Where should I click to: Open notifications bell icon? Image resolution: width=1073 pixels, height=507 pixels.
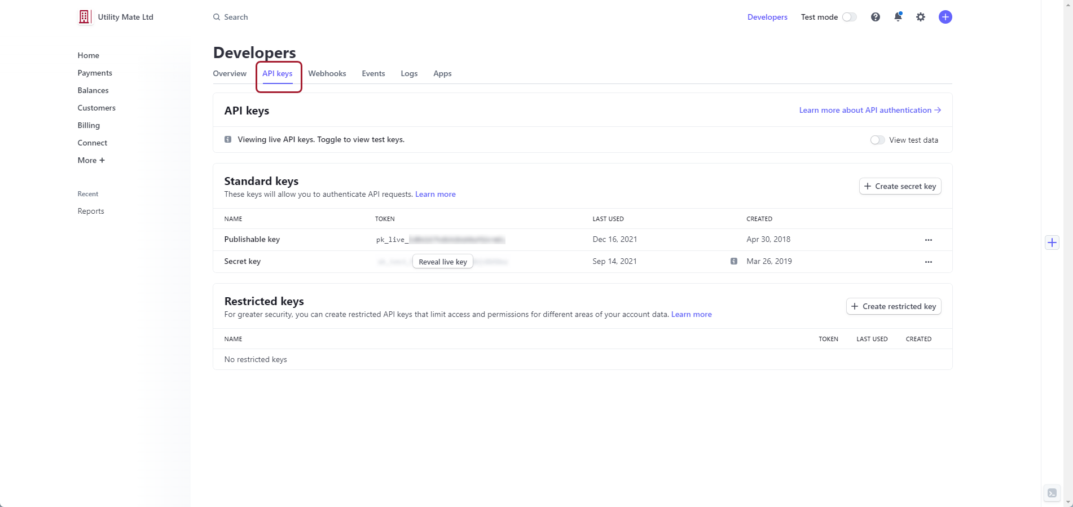point(898,17)
